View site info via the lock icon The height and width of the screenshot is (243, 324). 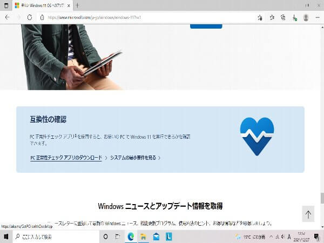click(42, 17)
